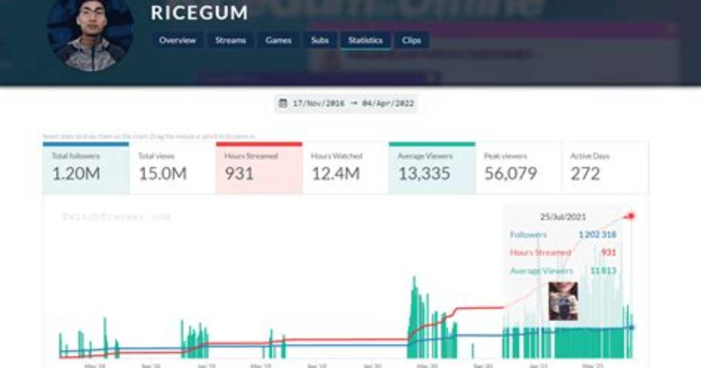This screenshot has width=701, height=368.
Task: Click the 56,079 peak viewers value
Action: click(511, 173)
